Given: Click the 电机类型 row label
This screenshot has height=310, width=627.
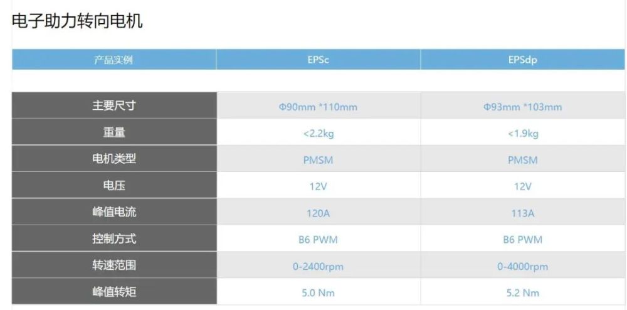Looking at the screenshot, I should (114, 159).
